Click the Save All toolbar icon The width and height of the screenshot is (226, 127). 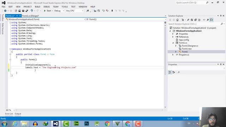pyautogui.click(x=27, y=11)
